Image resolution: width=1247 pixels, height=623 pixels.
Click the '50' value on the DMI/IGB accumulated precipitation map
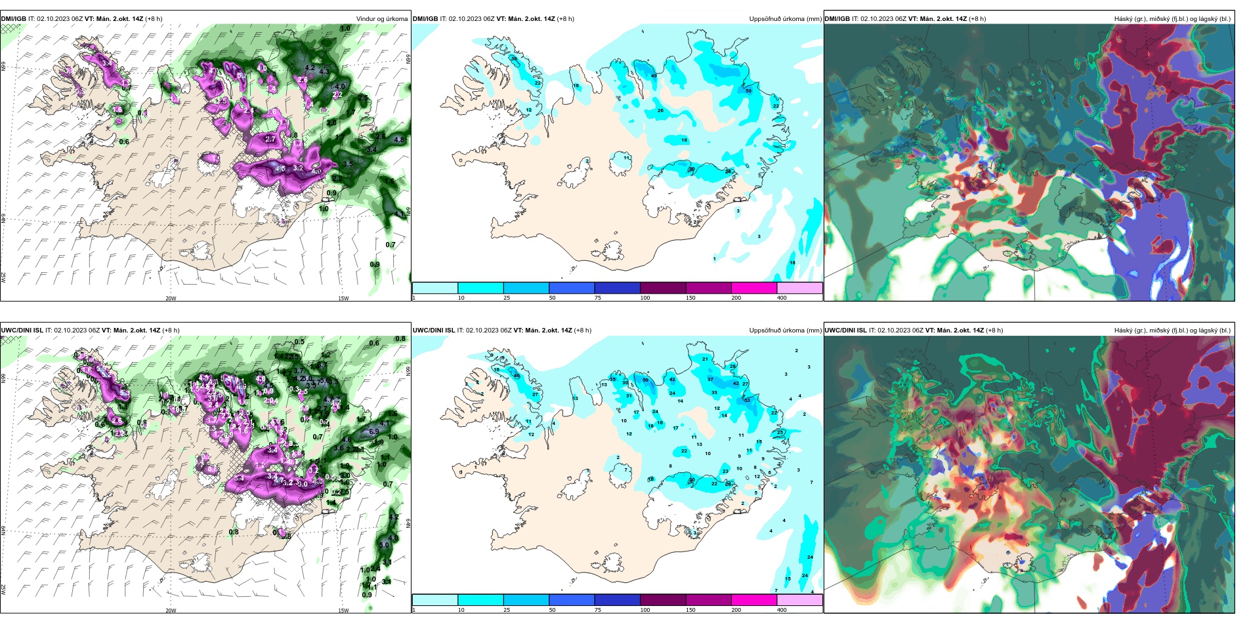[748, 91]
